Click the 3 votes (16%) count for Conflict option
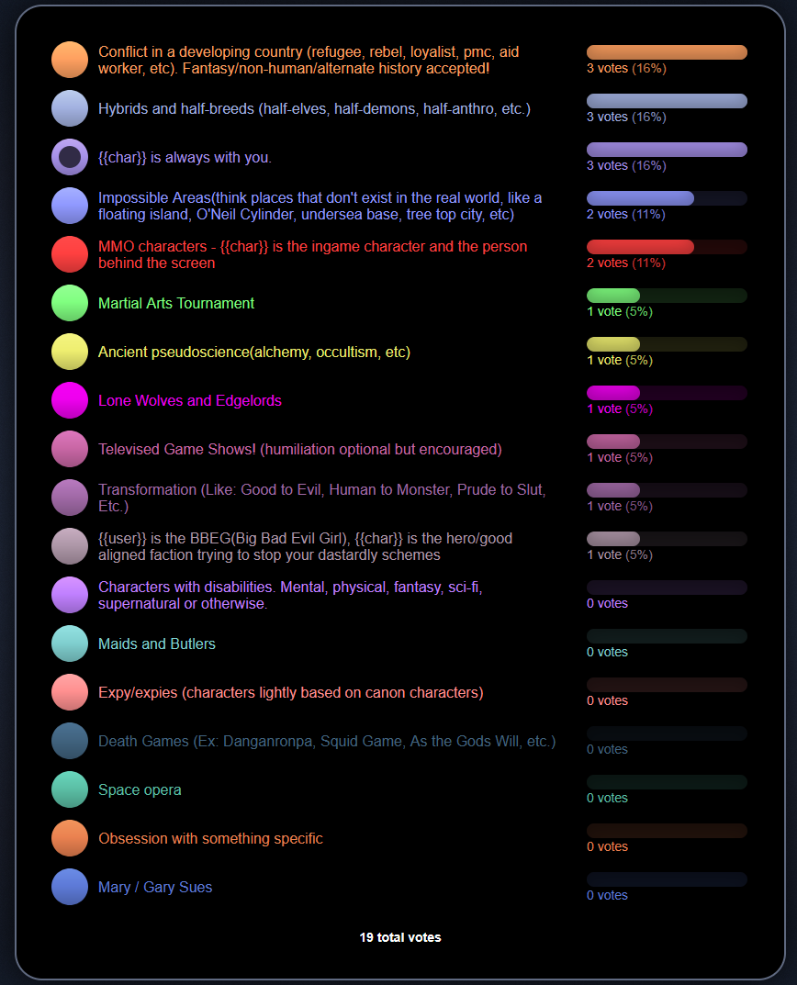797x985 pixels. pos(626,69)
